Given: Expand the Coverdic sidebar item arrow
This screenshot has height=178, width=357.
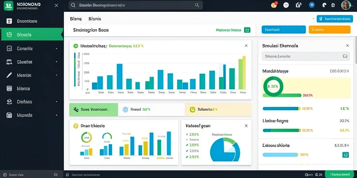Looking at the screenshot, I should click(56, 49).
